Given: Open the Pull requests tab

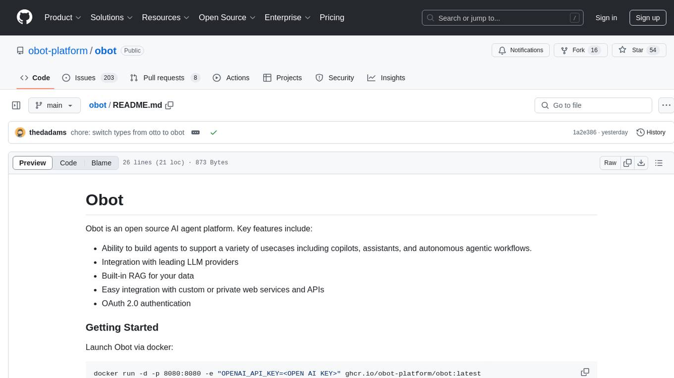Looking at the screenshot, I should pyautogui.click(x=165, y=78).
